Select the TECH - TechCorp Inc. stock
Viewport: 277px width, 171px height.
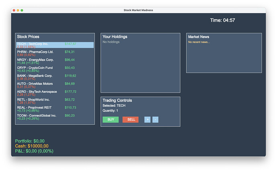pyautogui.click(x=55, y=45)
